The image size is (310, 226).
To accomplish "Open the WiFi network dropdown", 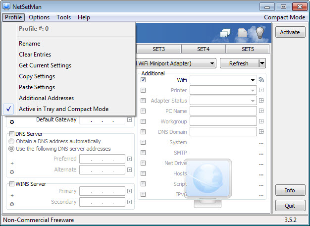I will click(x=253, y=80).
